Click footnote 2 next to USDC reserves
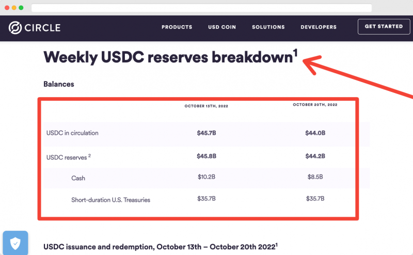 89,155
